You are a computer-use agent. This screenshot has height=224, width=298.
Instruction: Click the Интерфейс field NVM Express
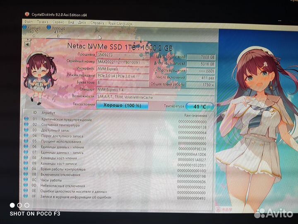point(123,69)
